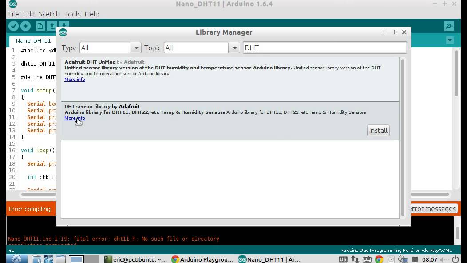Open the File menu
The image size is (467, 263).
tap(13, 14)
